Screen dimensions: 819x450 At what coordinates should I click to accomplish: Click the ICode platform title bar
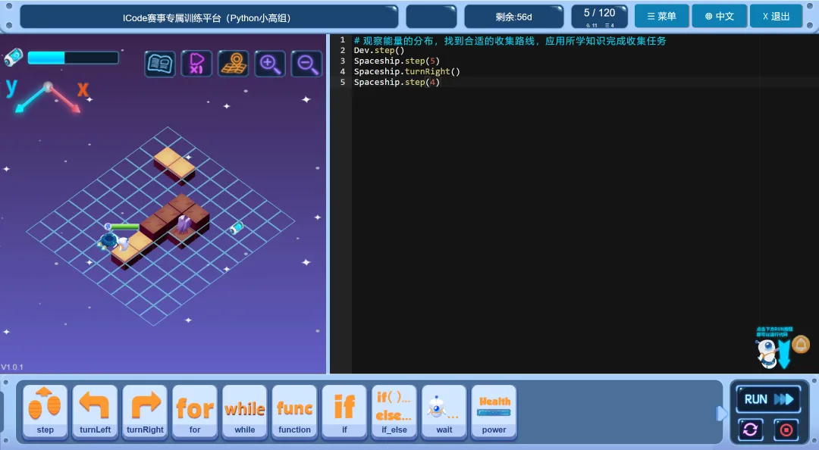pyautogui.click(x=209, y=17)
